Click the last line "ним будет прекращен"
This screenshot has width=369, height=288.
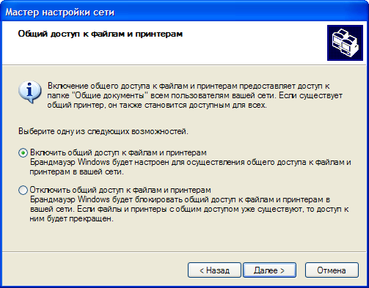click(72, 218)
